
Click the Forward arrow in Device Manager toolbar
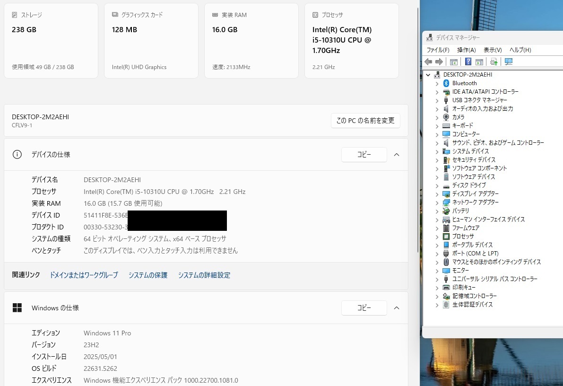coord(439,62)
